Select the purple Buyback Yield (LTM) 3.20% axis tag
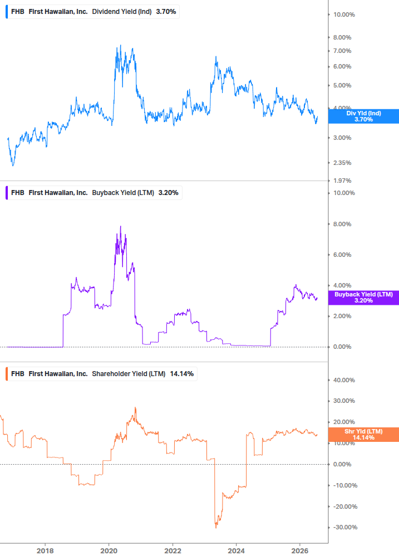399x560 pixels. coord(363,298)
